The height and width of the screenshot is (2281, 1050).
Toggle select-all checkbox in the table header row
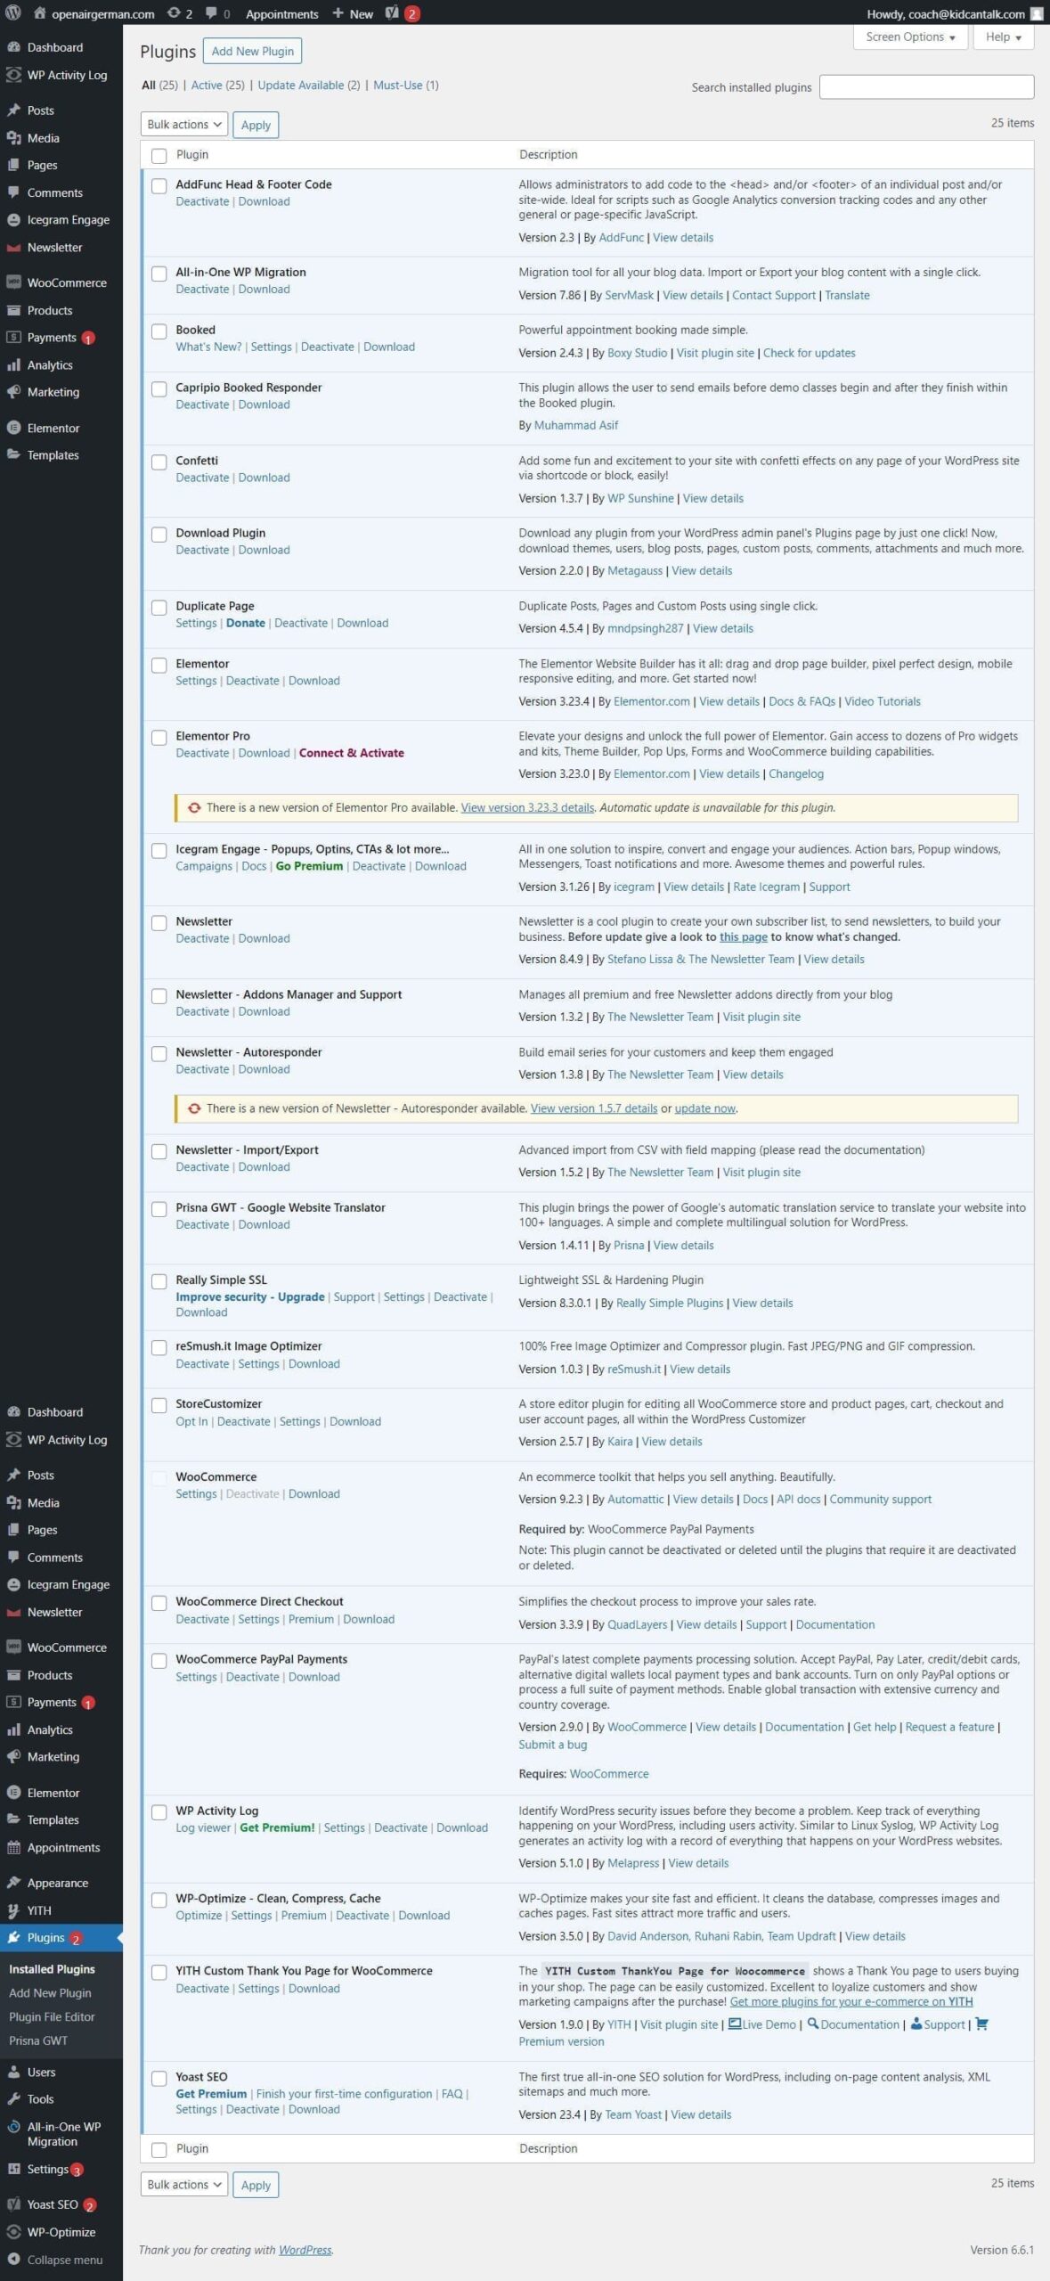(159, 156)
